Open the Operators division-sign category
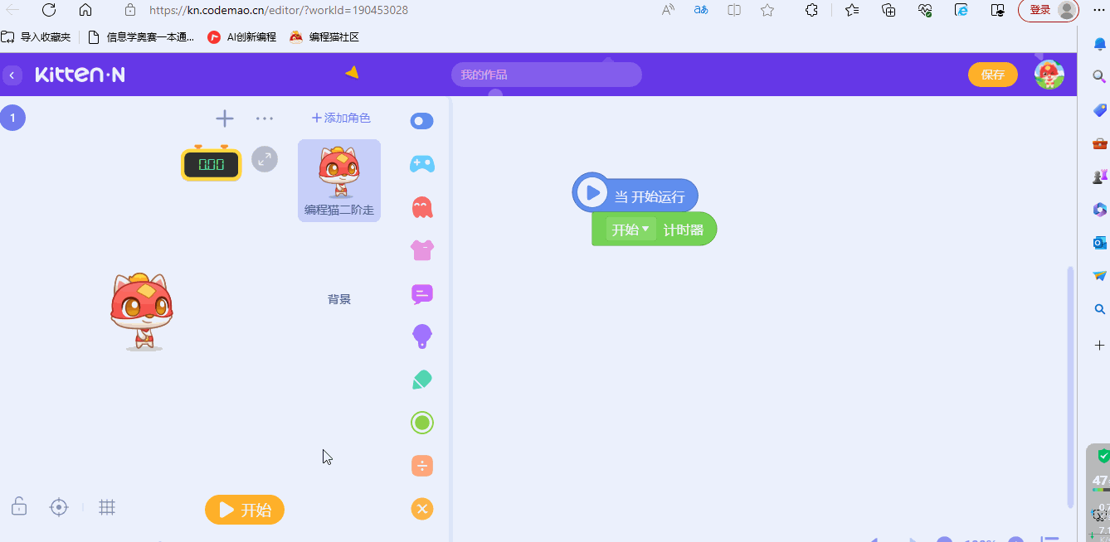Viewport: 1110px width, 542px height. [422, 466]
